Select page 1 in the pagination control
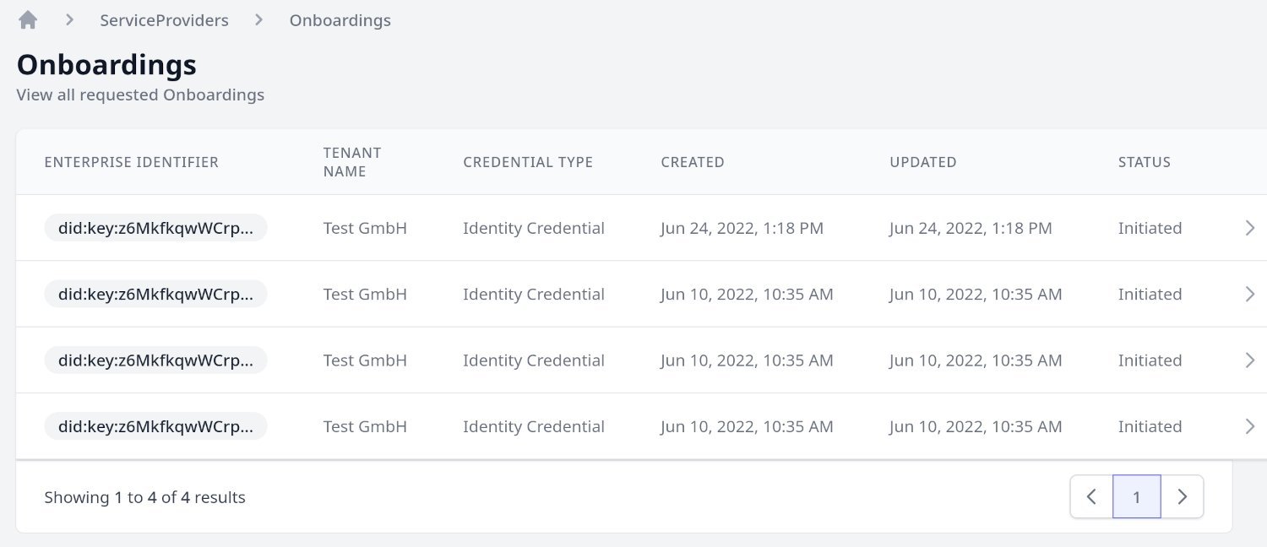Image resolution: width=1267 pixels, height=547 pixels. (x=1136, y=496)
